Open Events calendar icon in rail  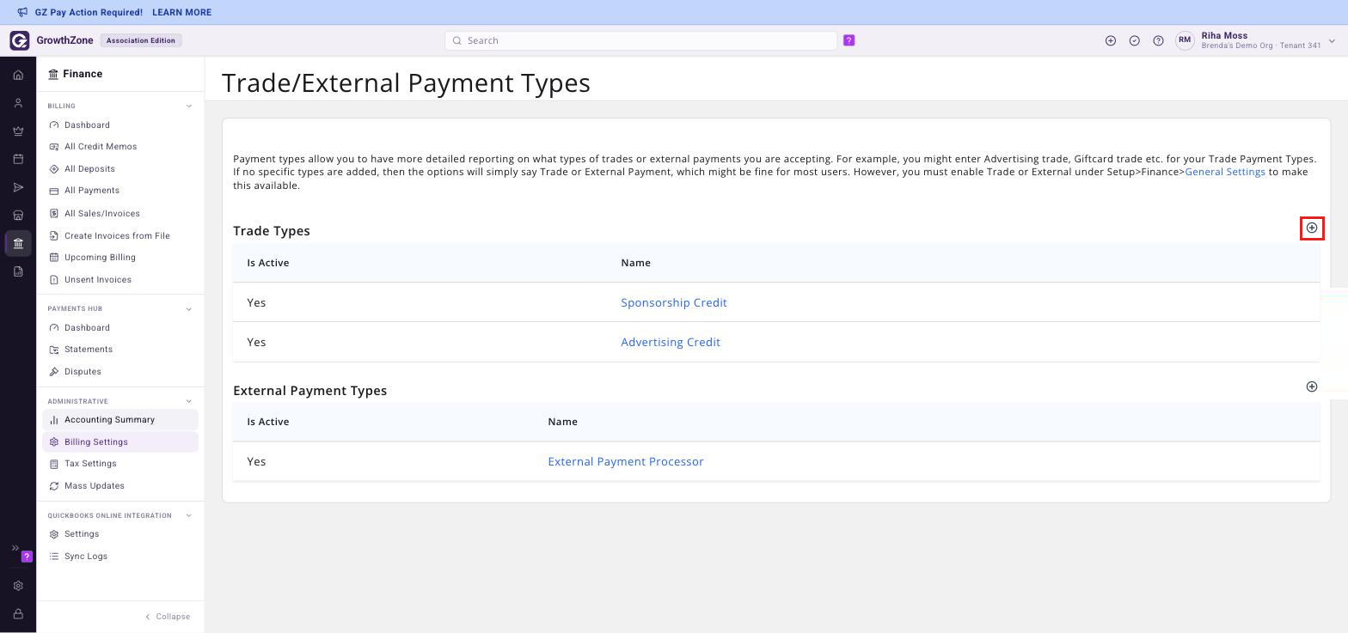pos(18,159)
